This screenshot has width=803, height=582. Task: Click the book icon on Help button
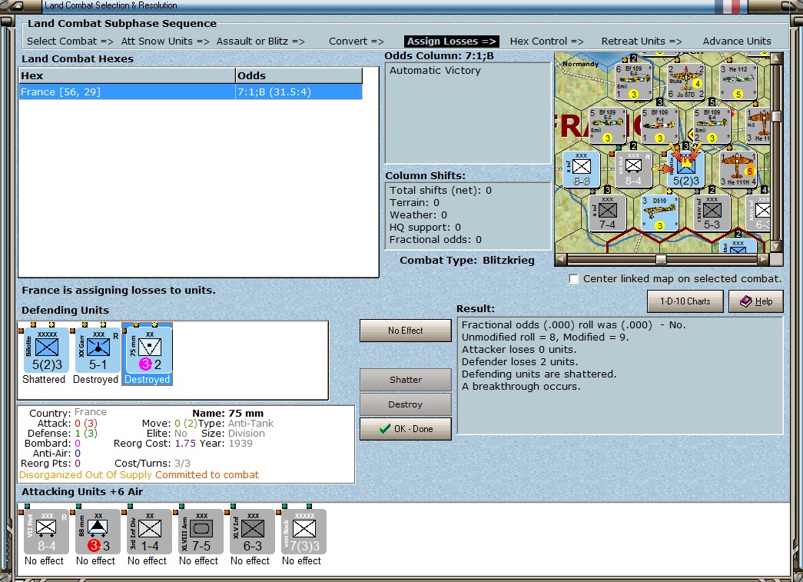point(746,301)
